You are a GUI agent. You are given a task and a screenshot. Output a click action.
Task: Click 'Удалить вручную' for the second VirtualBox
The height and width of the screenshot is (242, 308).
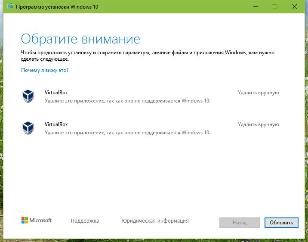[x=258, y=124]
